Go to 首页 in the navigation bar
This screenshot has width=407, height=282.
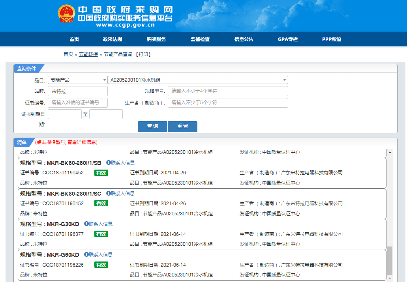[74, 39]
